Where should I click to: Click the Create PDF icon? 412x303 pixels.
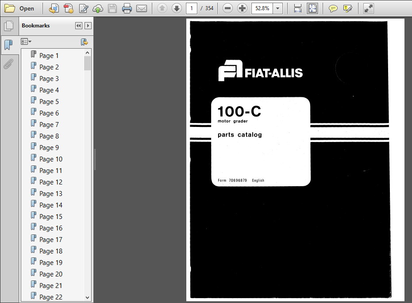coord(69,8)
